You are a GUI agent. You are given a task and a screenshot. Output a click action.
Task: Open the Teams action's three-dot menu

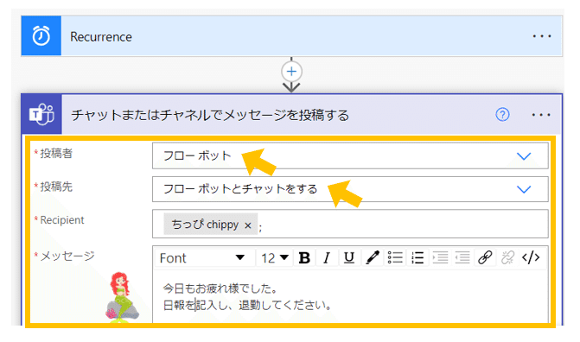[541, 115]
